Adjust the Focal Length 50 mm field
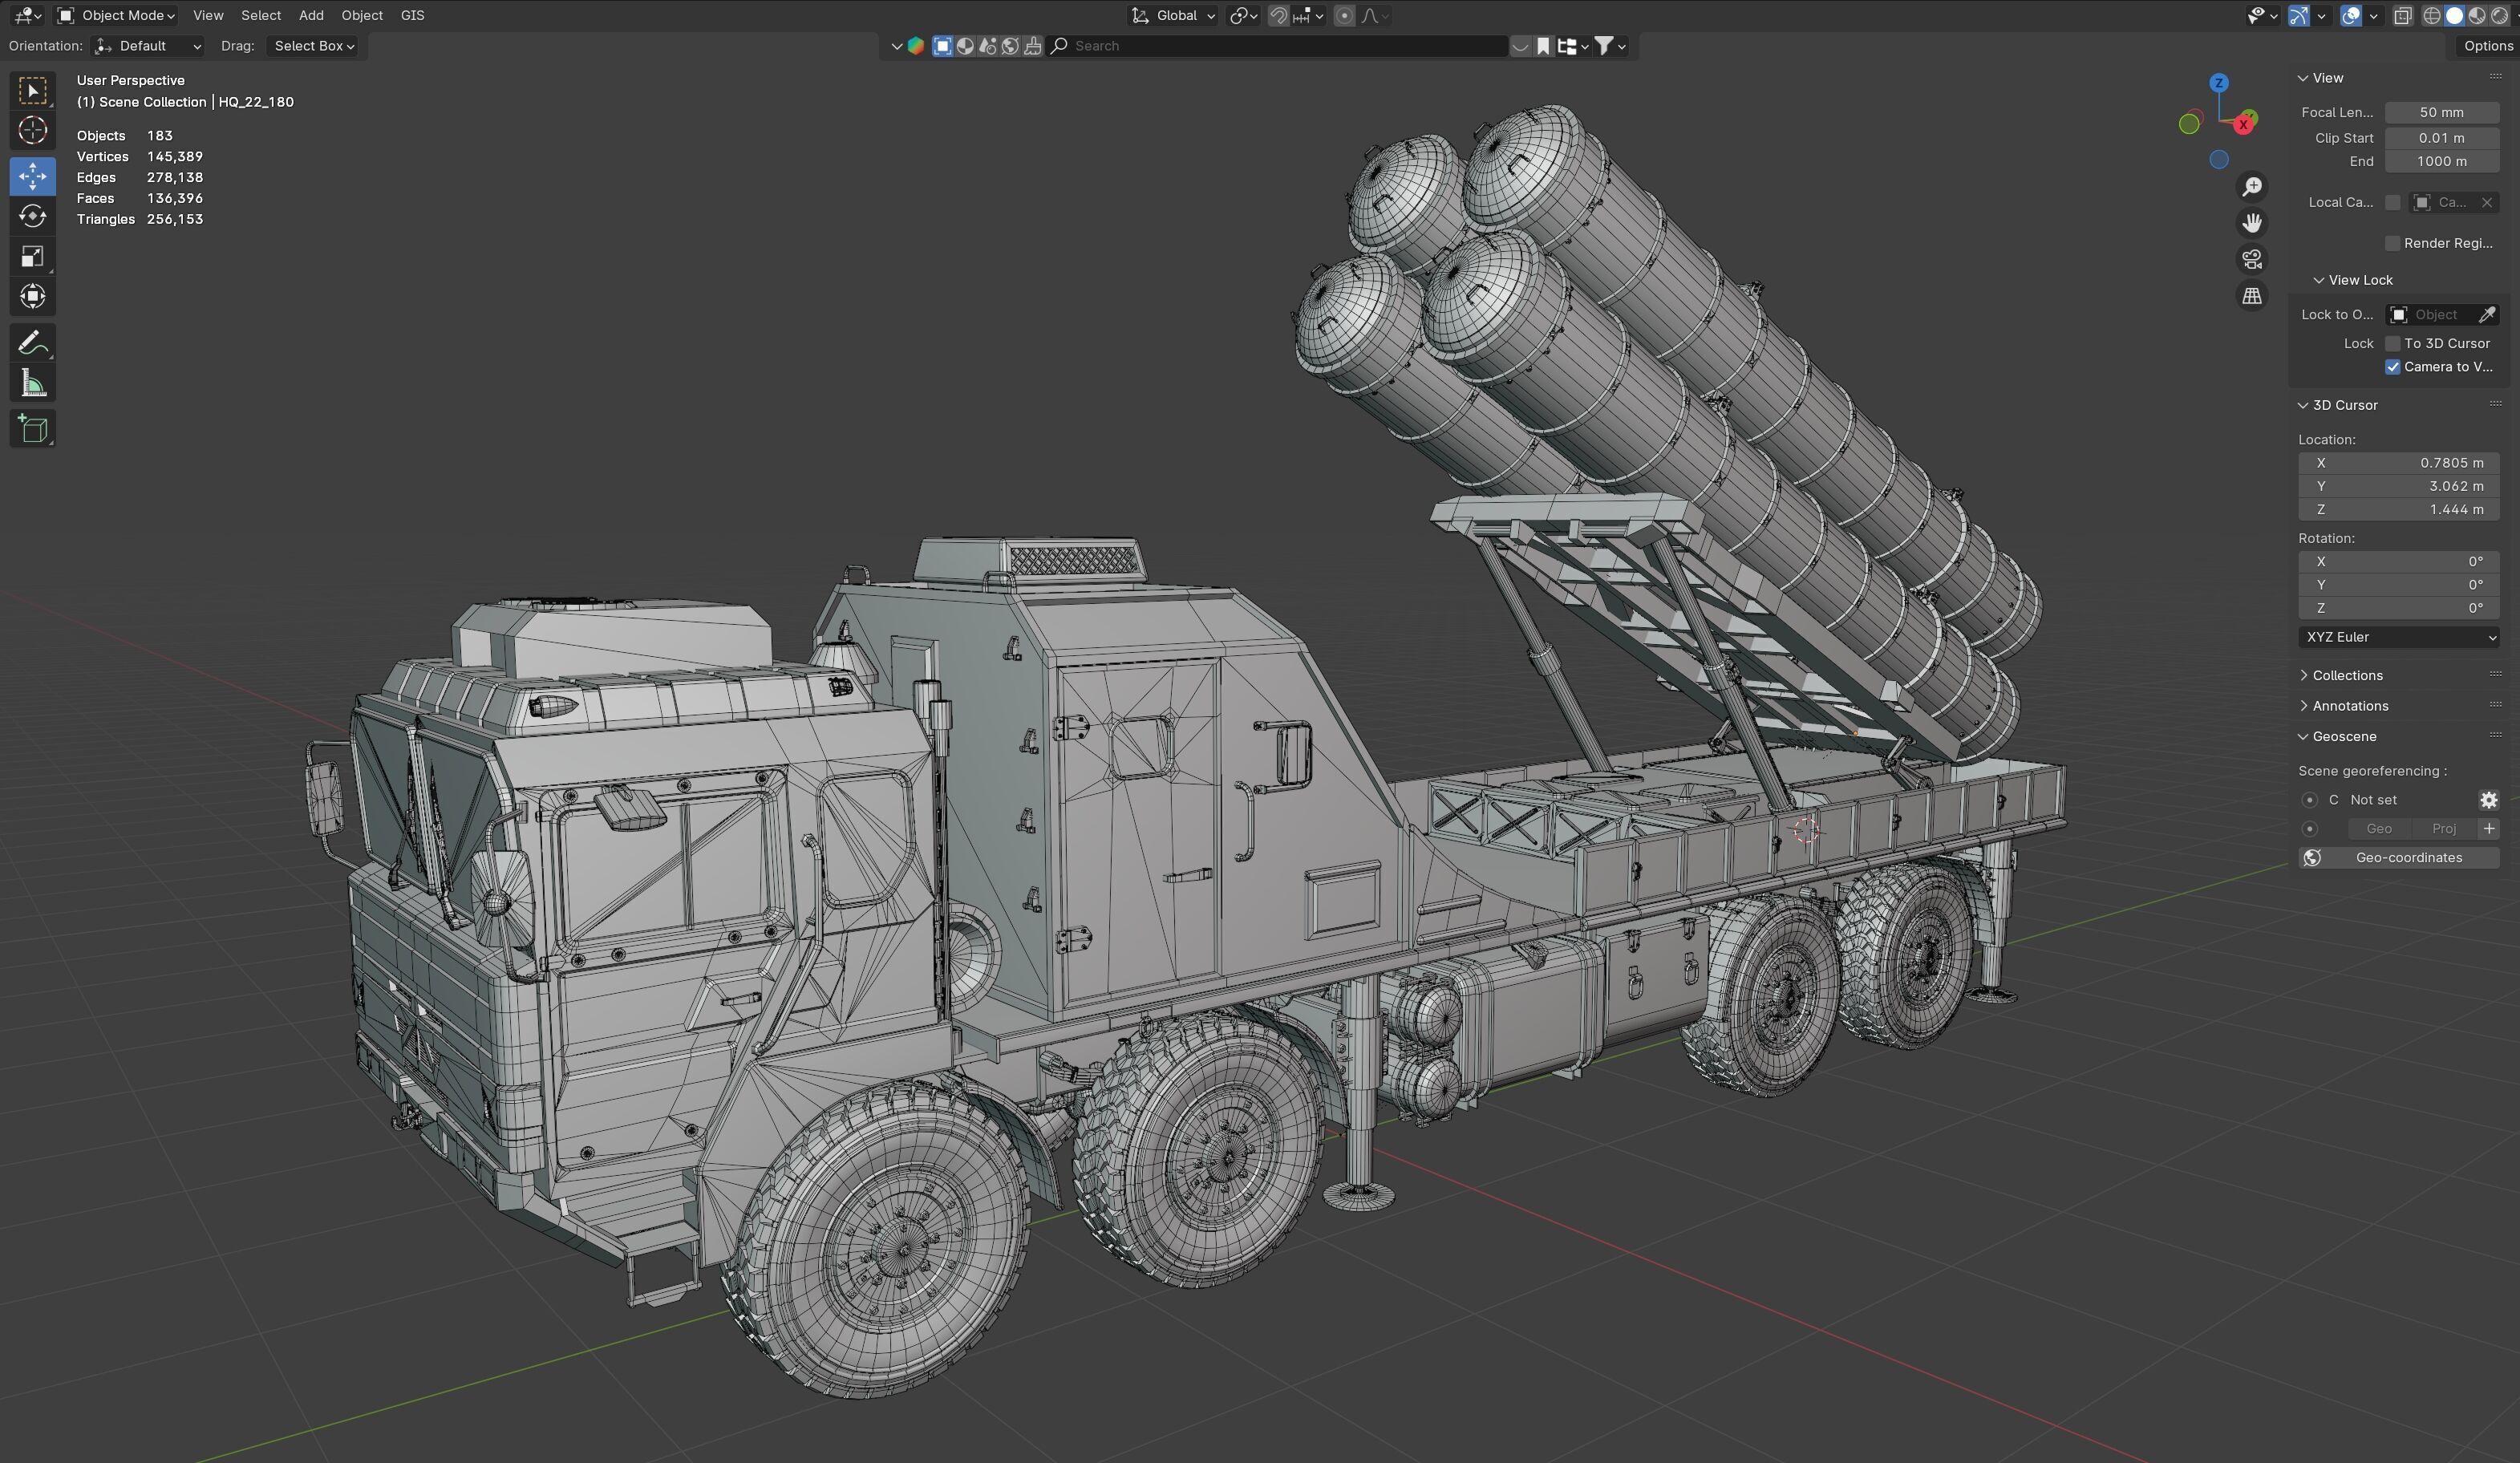 (x=2442, y=112)
